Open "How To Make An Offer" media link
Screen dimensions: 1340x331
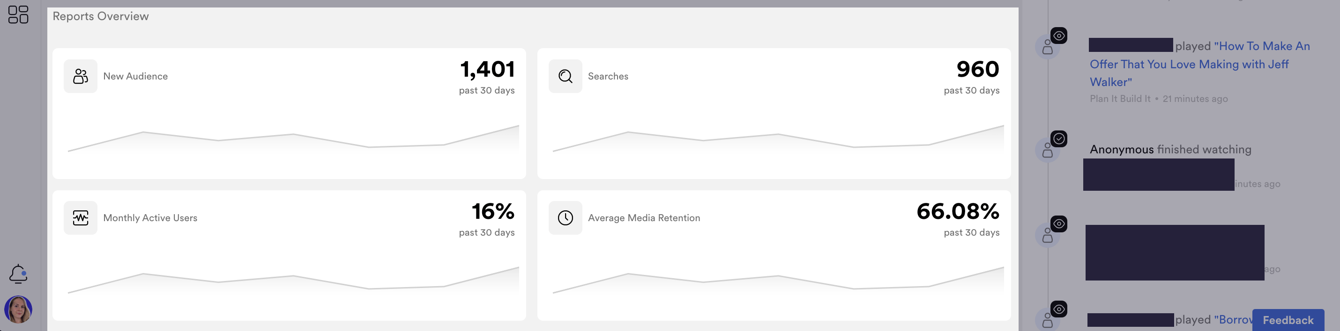point(1199,64)
